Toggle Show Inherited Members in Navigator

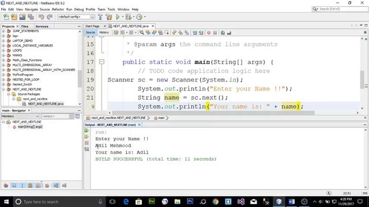tap(6, 186)
